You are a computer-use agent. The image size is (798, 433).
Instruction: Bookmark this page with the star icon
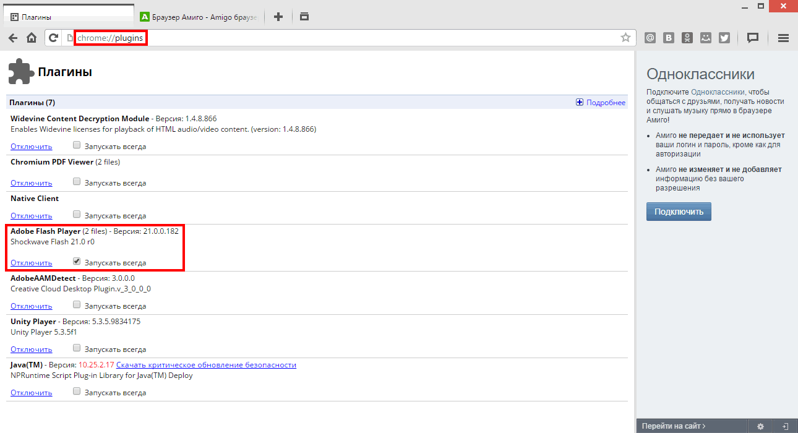coord(625,38)
